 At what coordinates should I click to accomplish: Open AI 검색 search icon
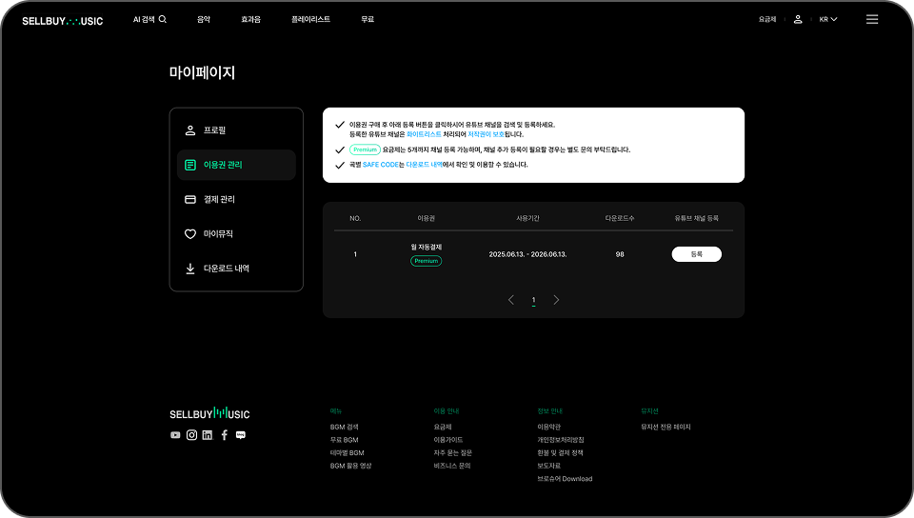[x=163, y=19]
